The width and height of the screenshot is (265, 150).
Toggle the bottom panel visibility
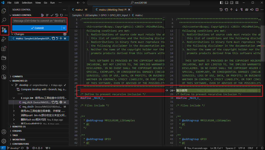point(226,3)
